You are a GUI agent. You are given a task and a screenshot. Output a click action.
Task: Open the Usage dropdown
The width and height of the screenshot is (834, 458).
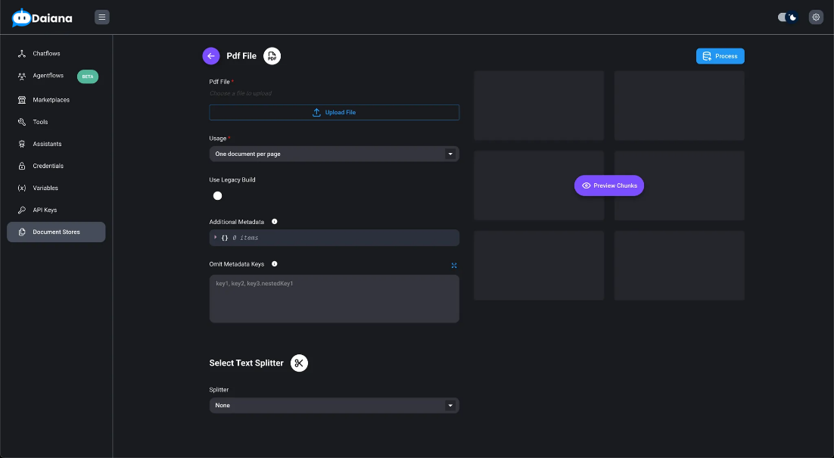point(334,154)
